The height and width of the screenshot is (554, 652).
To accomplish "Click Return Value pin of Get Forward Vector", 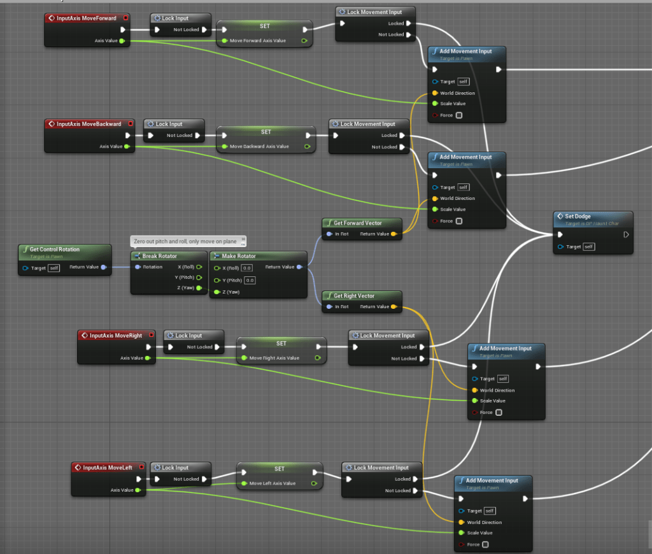I will tap(394, 234).
